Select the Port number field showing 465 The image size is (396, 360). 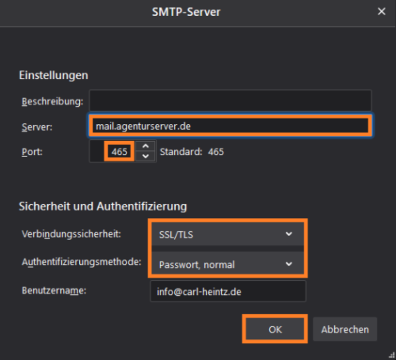point(113,152)
